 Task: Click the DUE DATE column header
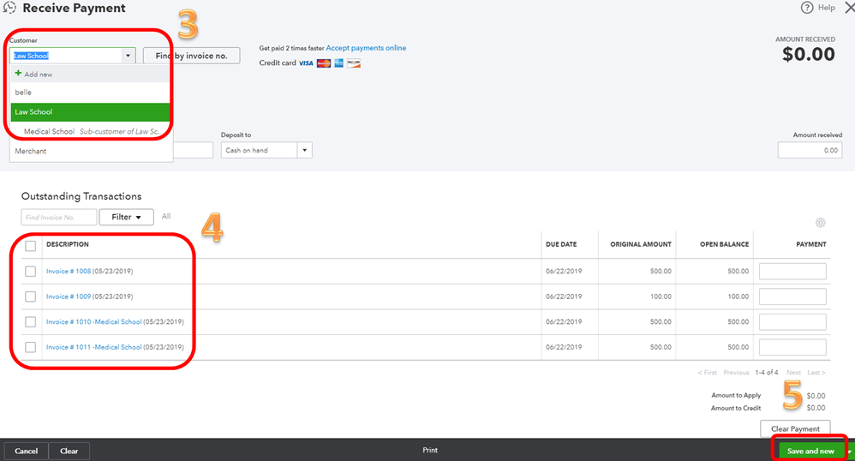click(x=561, y=244)
